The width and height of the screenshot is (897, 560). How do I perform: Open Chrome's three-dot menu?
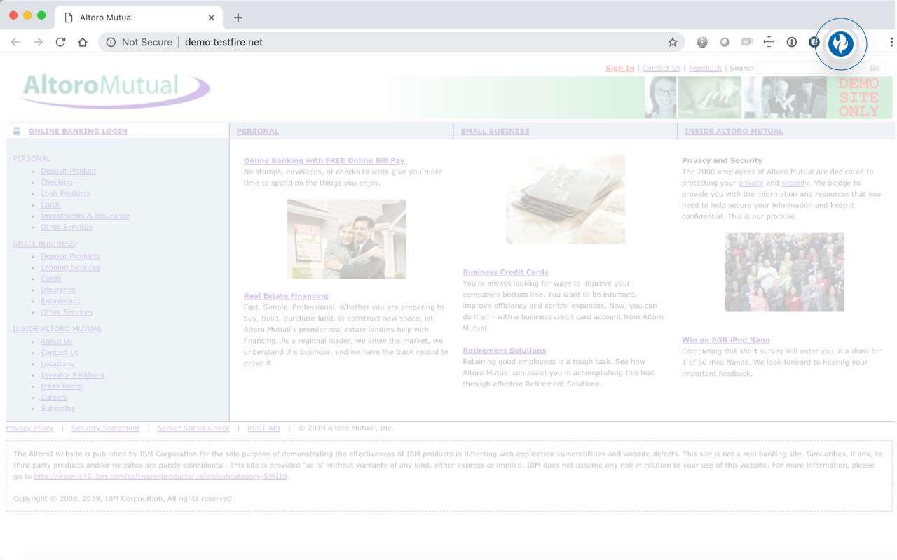(890, 42)
